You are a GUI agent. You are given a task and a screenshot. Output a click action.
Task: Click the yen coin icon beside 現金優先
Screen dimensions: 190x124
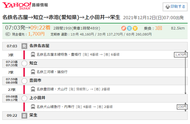coord(8,34)
